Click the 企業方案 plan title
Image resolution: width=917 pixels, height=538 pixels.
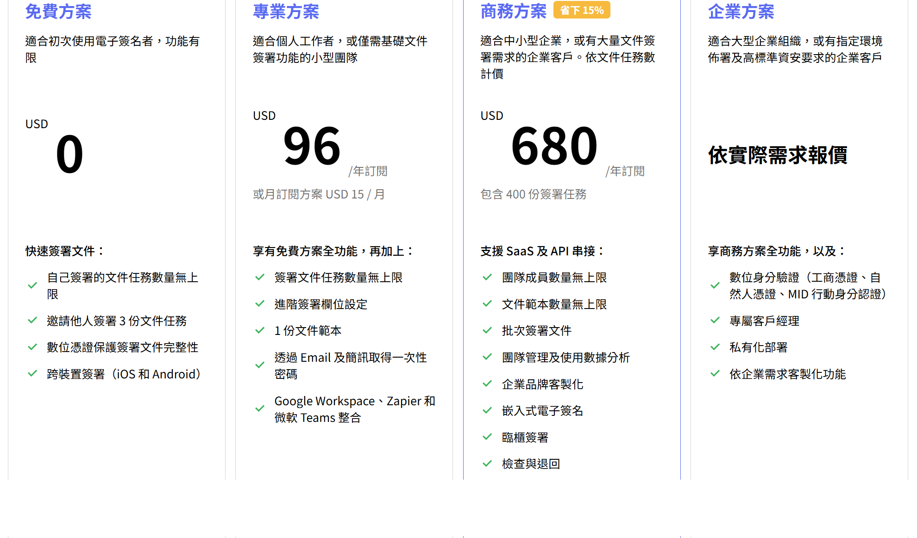tap(741, 12)
